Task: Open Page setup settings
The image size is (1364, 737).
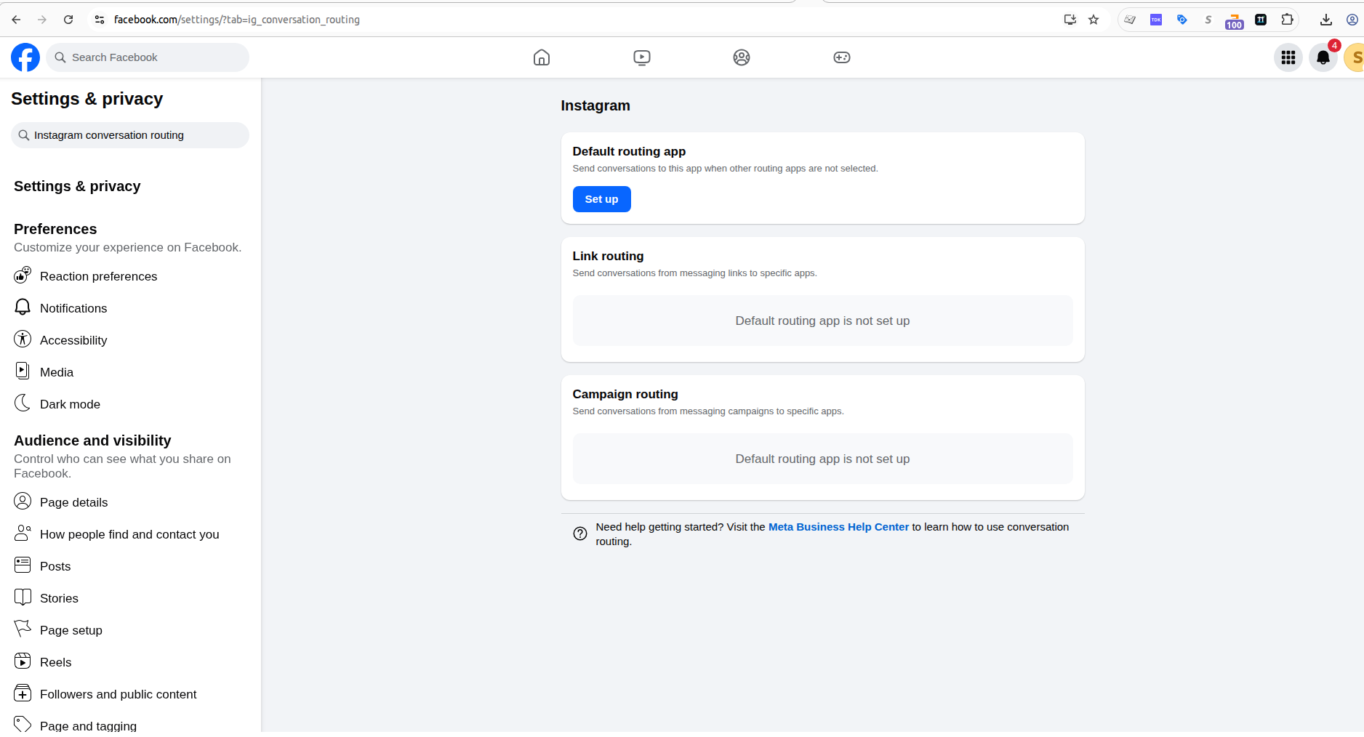Action: point(130,630)
